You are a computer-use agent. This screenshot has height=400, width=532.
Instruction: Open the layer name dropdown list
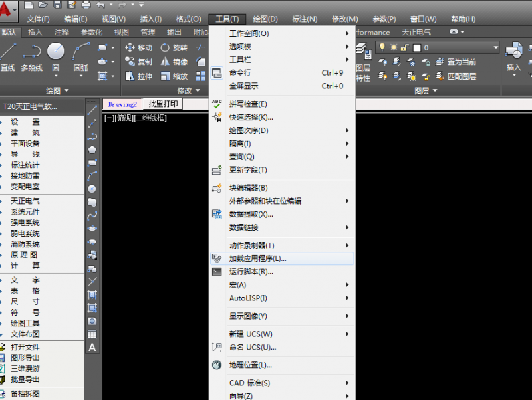(x=495, y=47)
